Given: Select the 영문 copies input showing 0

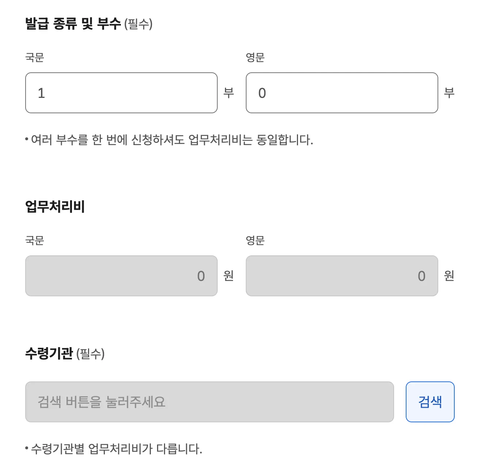Looking at the screenshot, I should tap(341, 92).
